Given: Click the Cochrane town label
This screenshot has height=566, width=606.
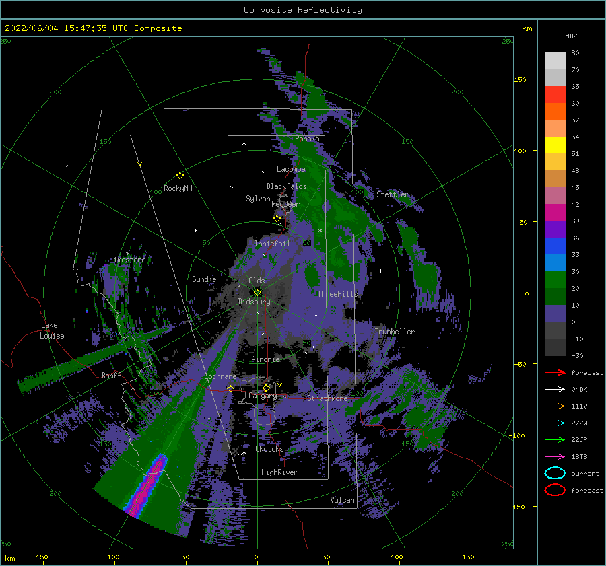Looking at the screenshot, I should (220, 376).
